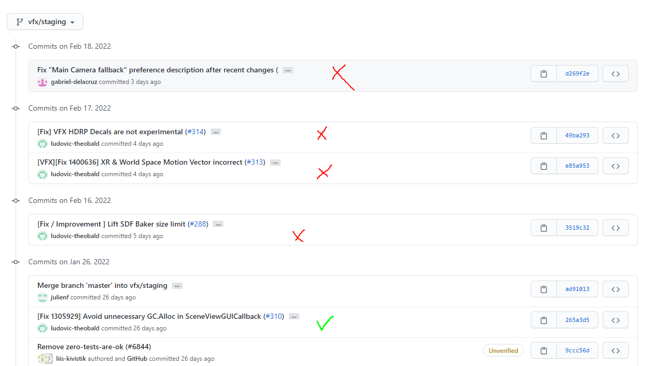
Task: Browse code at commit d269f2e
Action: pyautogui.click(x=615, y=73)
